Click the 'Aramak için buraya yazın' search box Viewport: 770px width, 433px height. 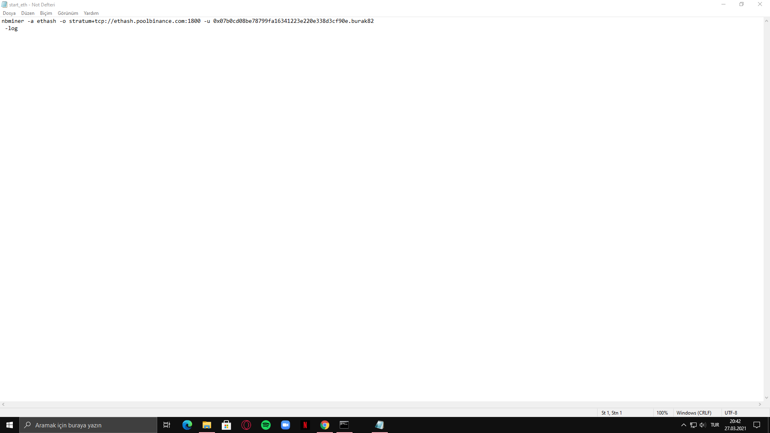point(88,425)
